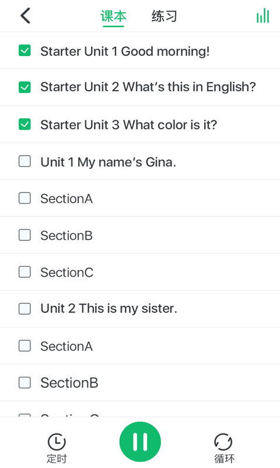Open the green audio bars icon
Image resolution: width=280 pixels, height=468 pixels.
coord(263,16)
